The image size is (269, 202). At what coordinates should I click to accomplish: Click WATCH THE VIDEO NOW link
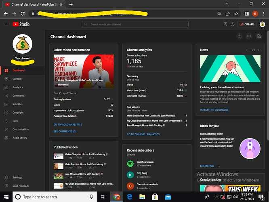pyautogui.click(x=214, y=110)
